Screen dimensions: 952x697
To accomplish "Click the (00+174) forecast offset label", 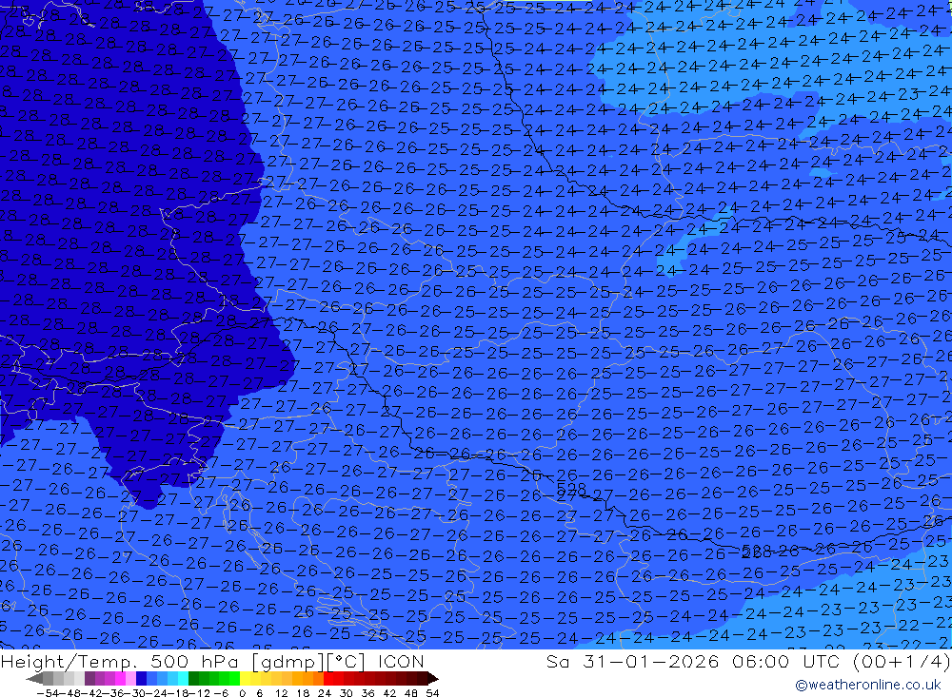I will click(x=902, y=661).
